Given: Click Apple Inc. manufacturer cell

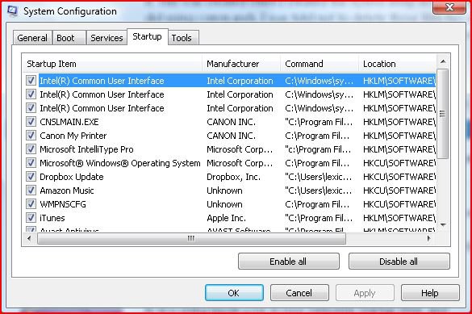Looking at the screenshot, I should point(227,218).
